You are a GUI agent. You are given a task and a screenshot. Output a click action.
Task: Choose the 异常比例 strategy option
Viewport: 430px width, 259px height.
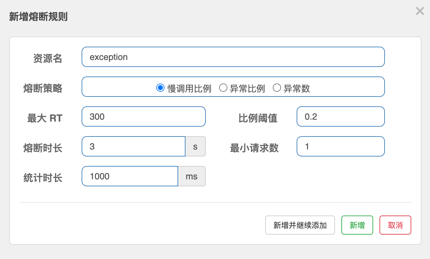click(x=223, y=88)
